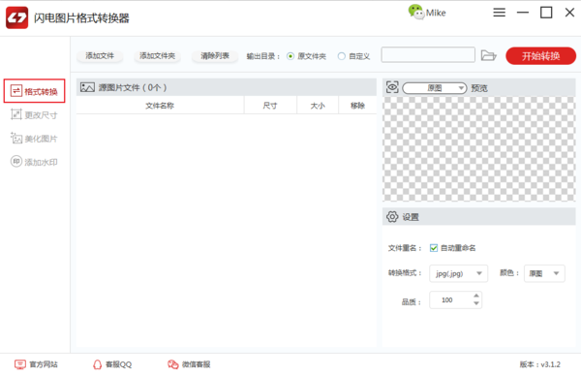
Task: Close the converter window
Action: point(569,13)
